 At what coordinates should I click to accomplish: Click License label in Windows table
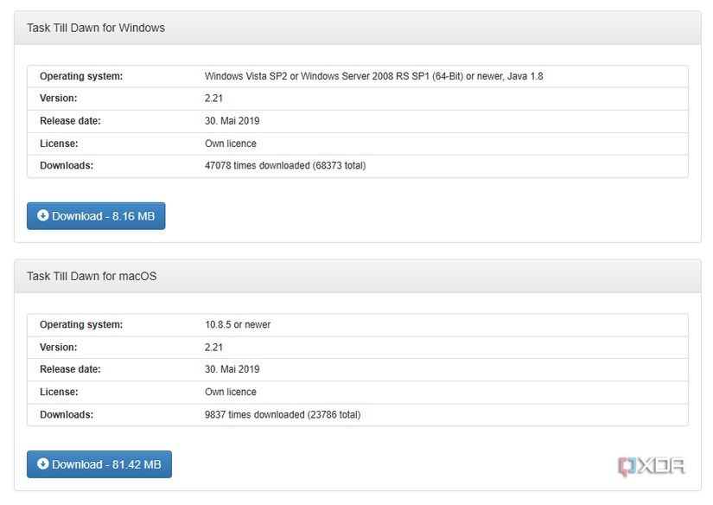[x=59, y=144]
